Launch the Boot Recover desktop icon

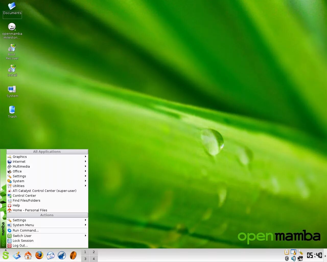click(x=12, y=52)
